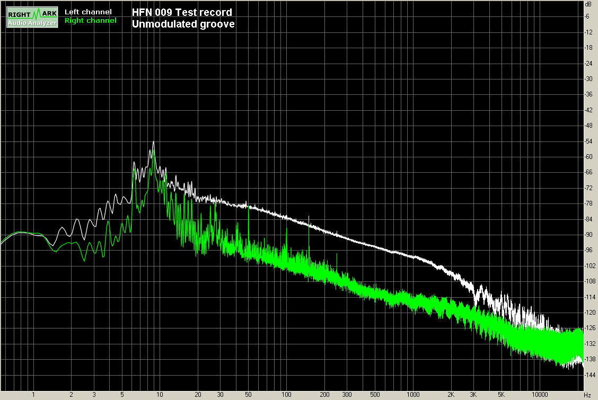The height and width of the screenshot is (400, 598).
Task: Click the 5K frequency label
Action: 502,395
